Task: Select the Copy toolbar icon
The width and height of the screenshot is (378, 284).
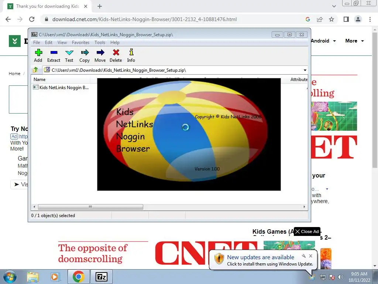Action: 85,55
